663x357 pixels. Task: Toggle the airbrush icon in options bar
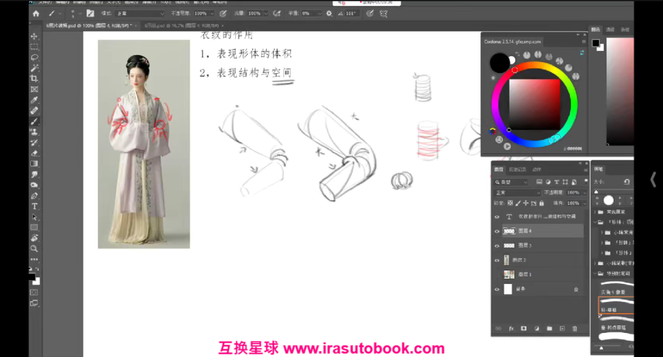(276, 14)
